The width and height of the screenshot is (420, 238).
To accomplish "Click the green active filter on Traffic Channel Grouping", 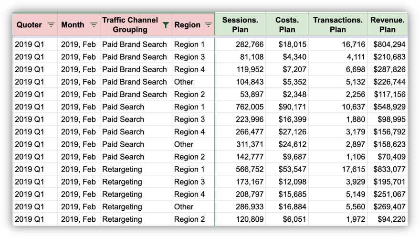I will click(166, 25).
